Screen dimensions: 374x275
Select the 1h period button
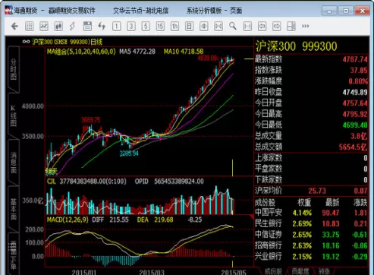174,26
